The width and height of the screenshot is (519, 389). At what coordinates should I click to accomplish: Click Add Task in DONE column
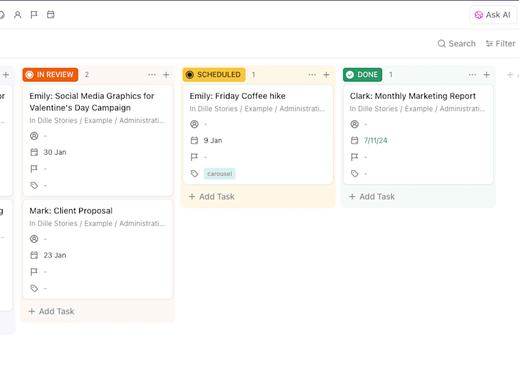[x=372, y=196]
